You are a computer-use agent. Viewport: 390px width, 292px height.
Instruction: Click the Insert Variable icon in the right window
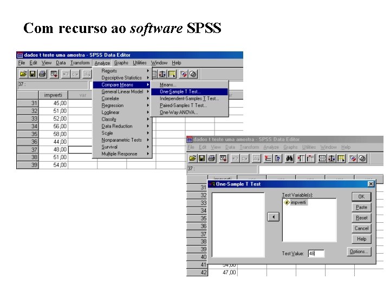coord(310,158)
